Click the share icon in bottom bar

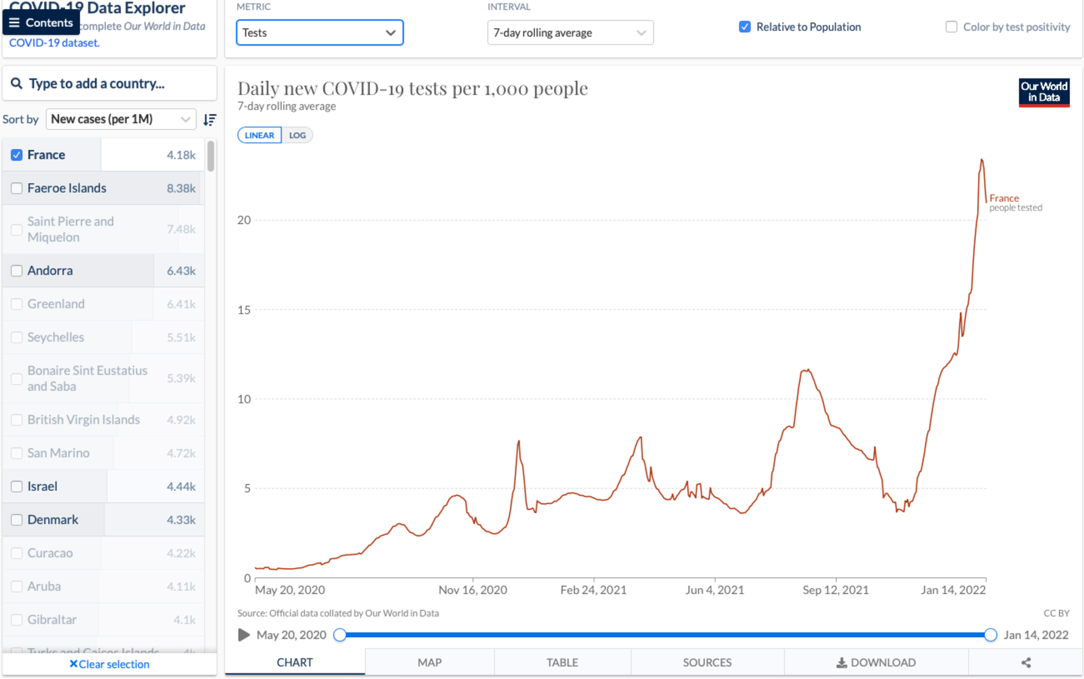[x=1026, y=663]
